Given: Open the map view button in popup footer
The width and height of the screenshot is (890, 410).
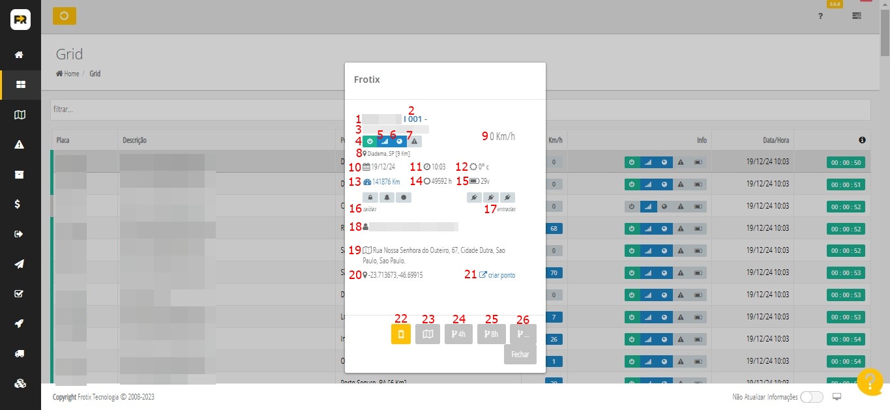Looking at the screenshot, I should click(428, 334).
